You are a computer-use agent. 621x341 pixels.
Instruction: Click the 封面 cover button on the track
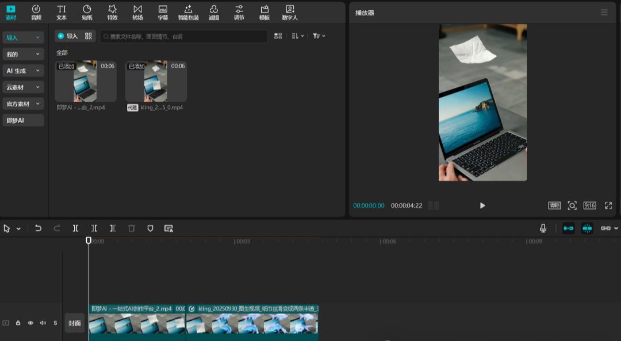click(x=75, y=323)
